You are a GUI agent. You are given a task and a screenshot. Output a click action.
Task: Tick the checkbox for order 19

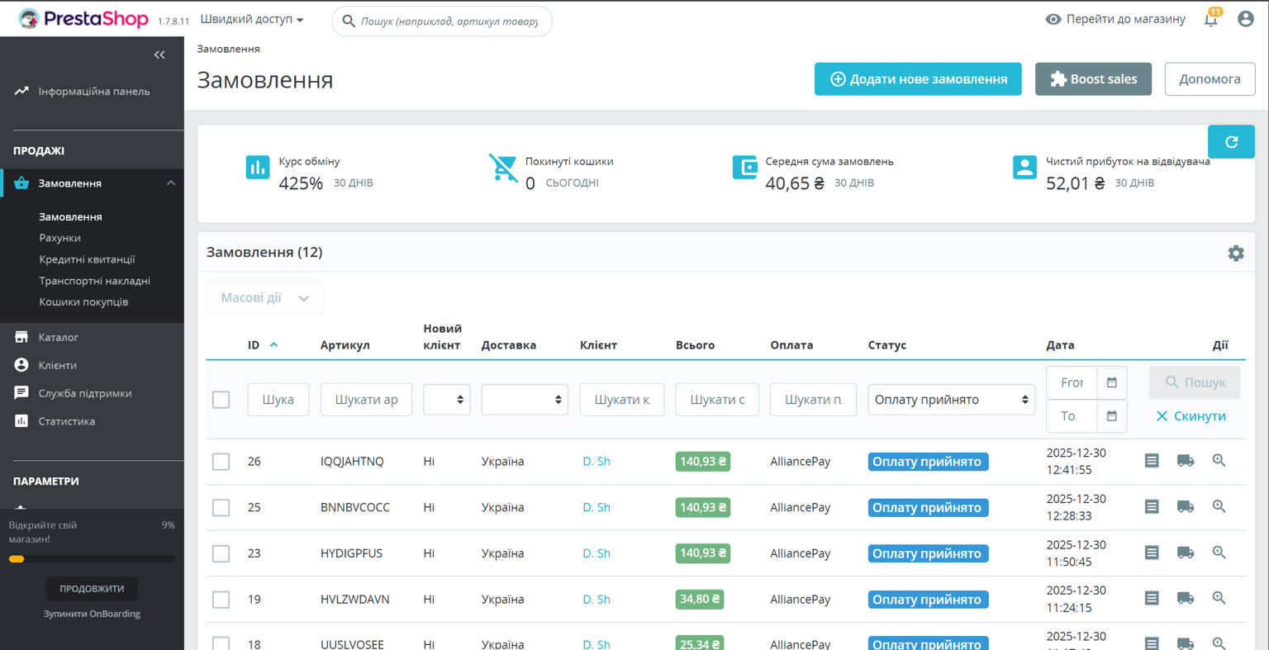(x=221, y=600)
